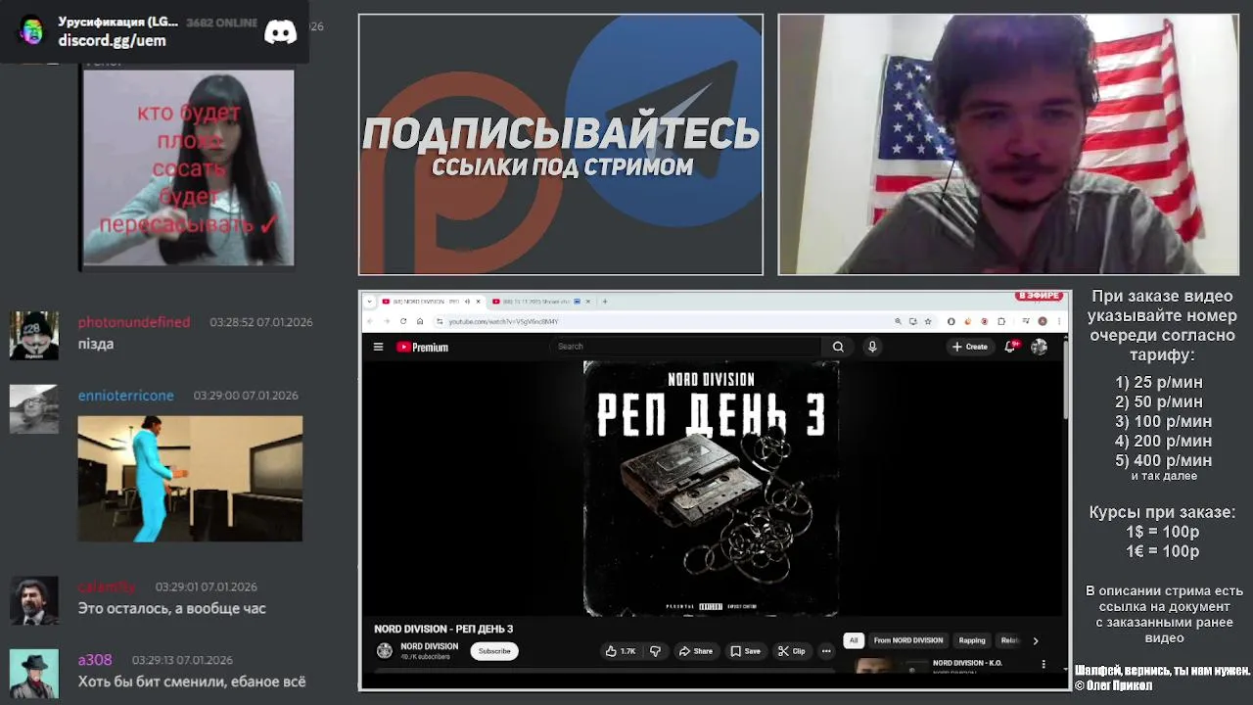This screenshot has width=1253, height=705.
Task: Click the message "Это осталось, а вообще час"
Action: [x=172, y=608]
